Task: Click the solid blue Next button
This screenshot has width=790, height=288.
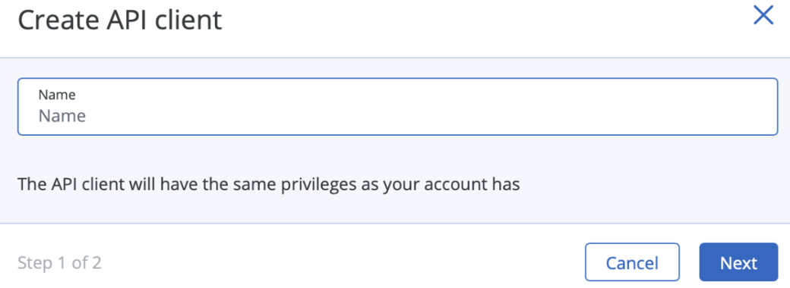Action: (738, 262)
